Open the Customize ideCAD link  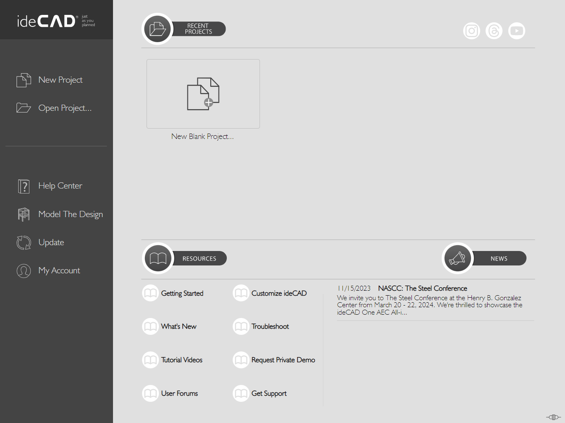coord(279,293)
